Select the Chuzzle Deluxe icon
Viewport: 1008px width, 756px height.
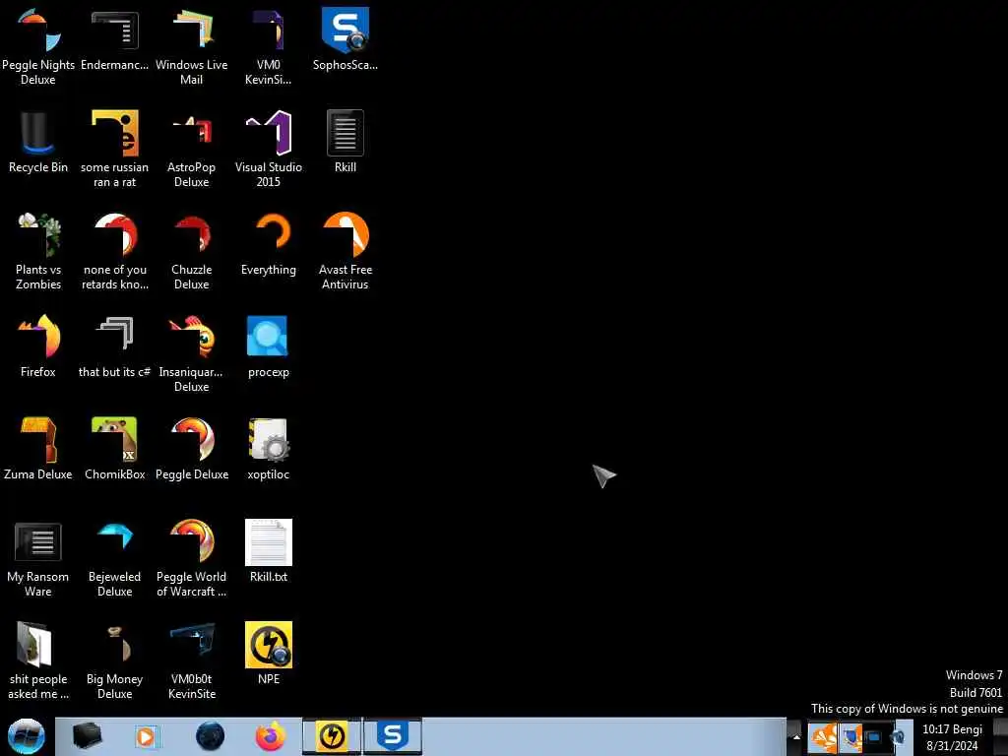coord(192,251)
